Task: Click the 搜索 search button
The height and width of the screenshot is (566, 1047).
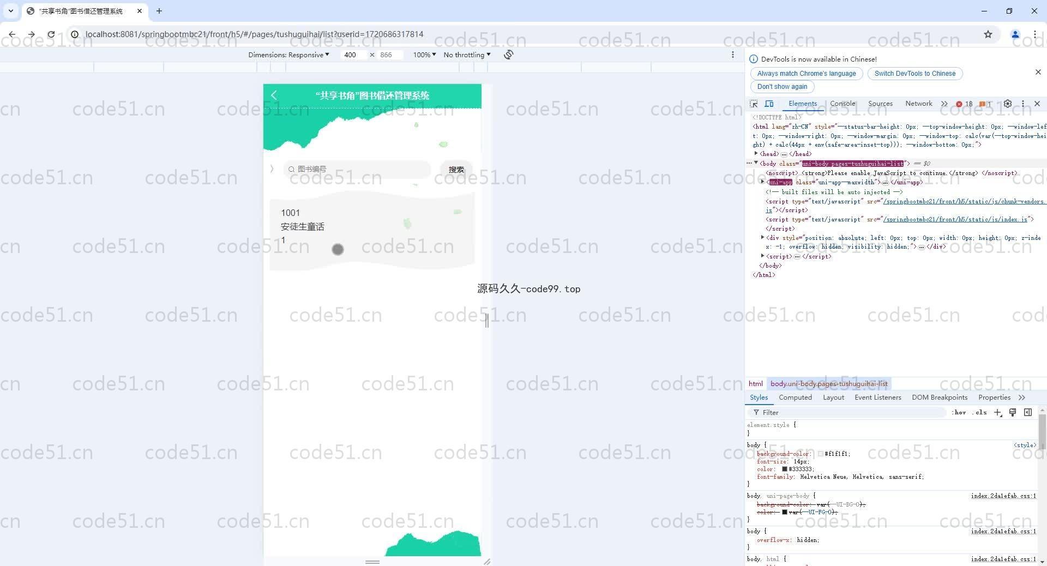Action: click(456, 170)
